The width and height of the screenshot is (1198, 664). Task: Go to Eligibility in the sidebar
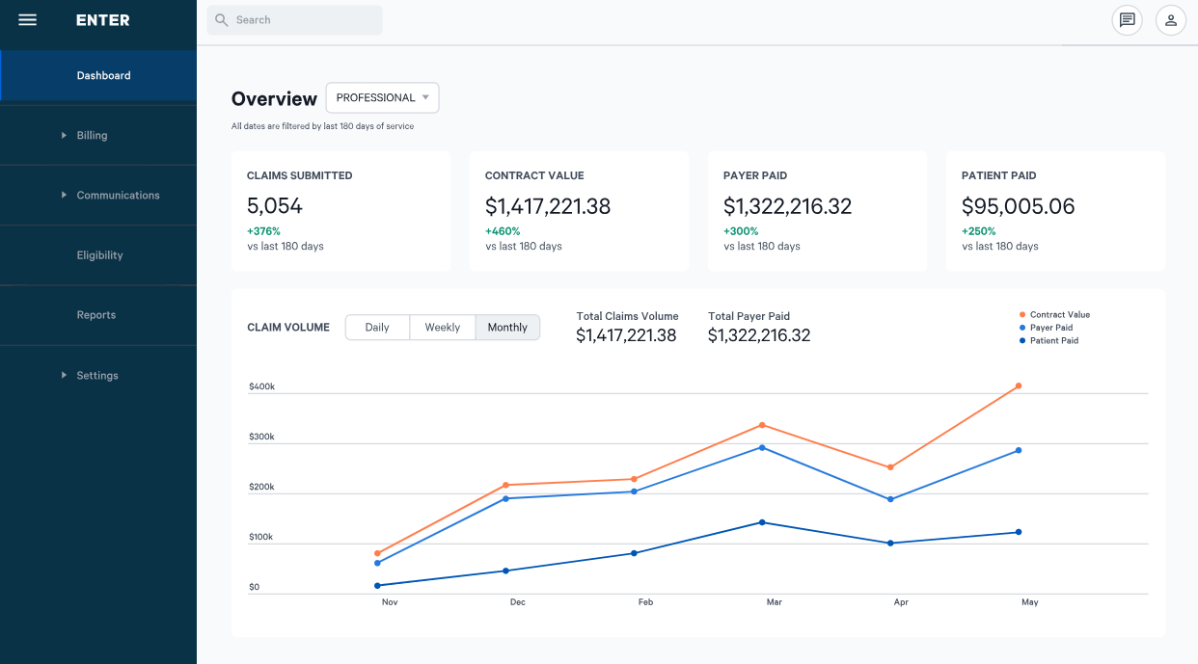point(98,255)
